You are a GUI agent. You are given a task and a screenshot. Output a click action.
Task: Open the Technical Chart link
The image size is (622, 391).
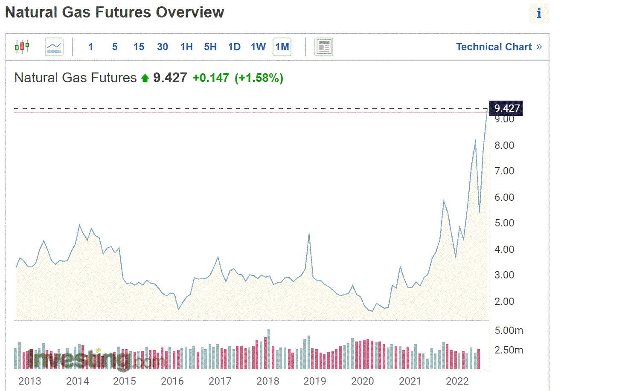494,46
